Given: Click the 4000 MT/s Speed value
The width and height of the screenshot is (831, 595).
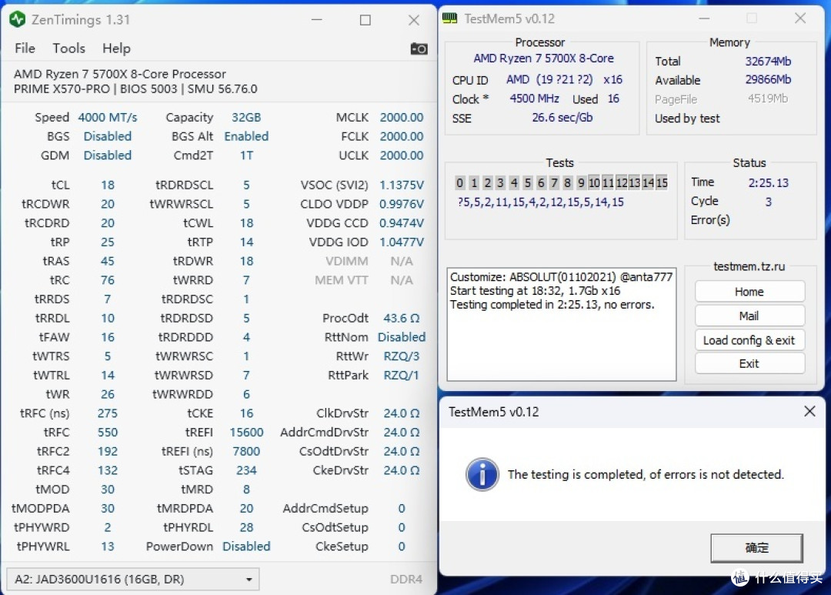Looking at the screenshot, I should pos(108,117).
